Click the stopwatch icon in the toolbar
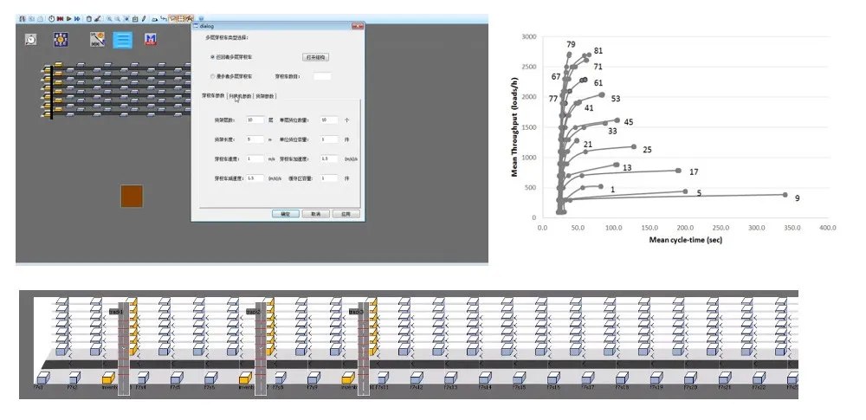The width and height of the screenshot is (866, 420). 51,17
